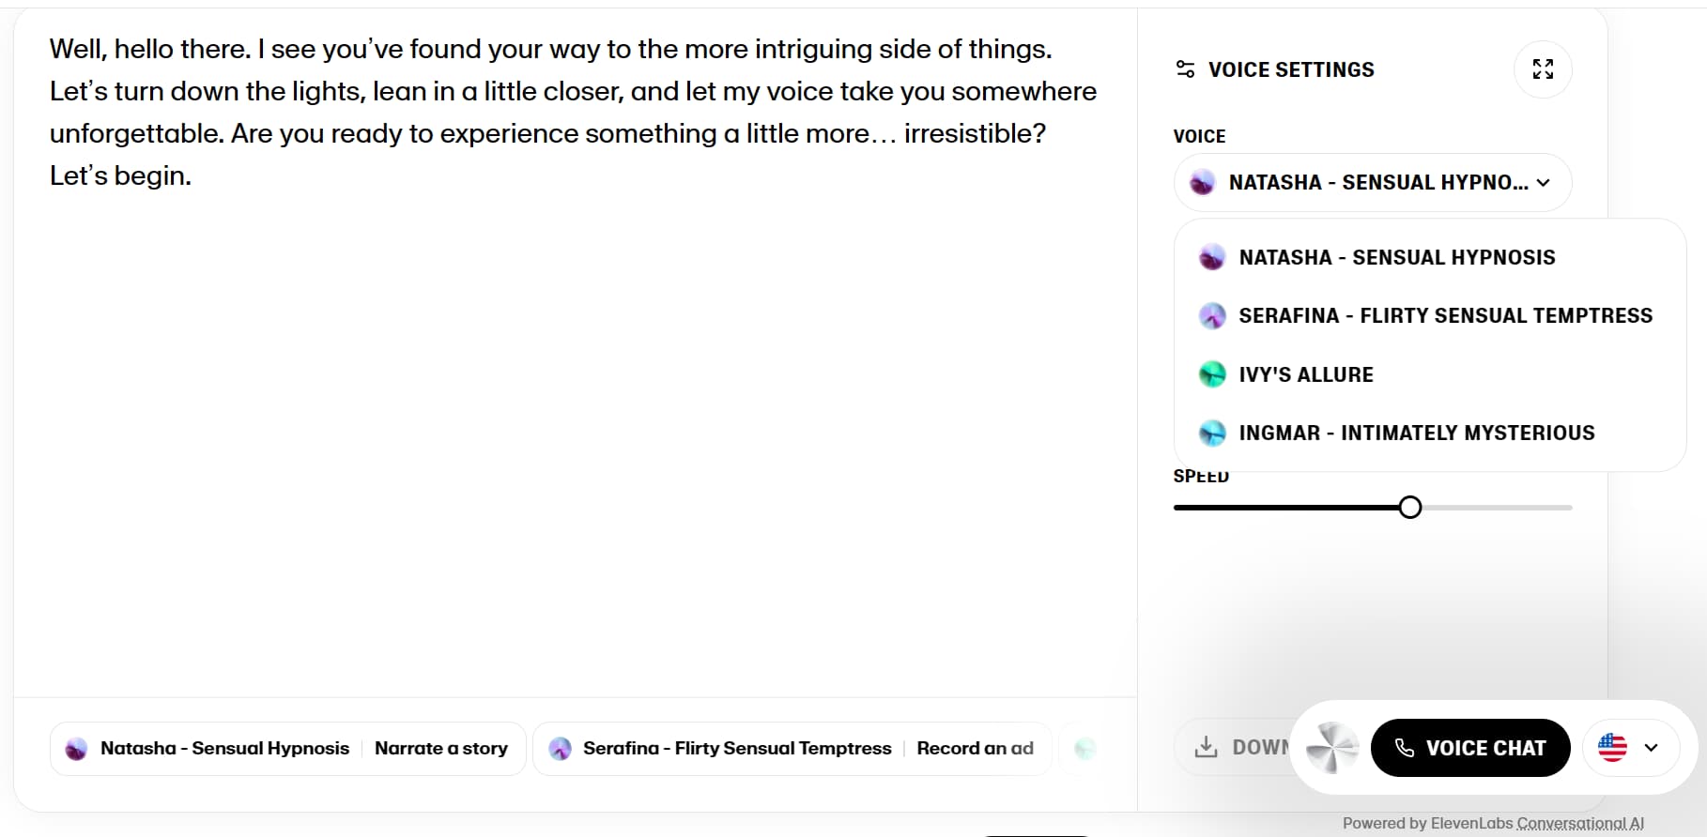
Task: Open the VOICE selection dropdown
Action: point(1372,182)
